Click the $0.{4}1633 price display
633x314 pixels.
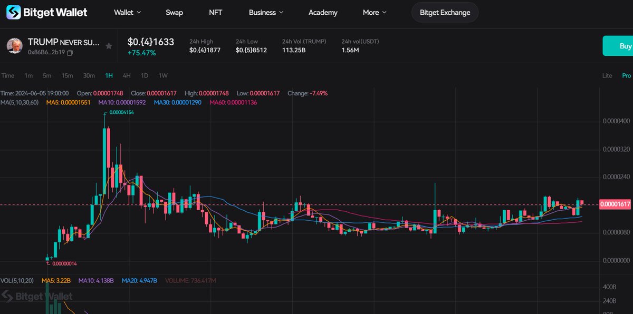(x=151, y=42)
